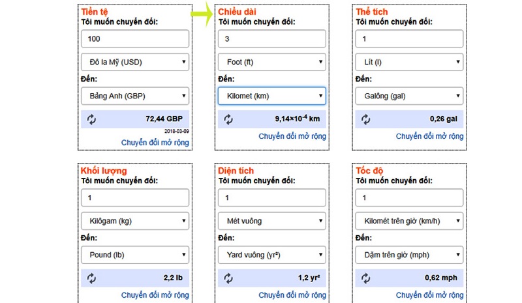Expand the Kilomet (km) unit dropdown
Image resolution: width=522 pixels, height=303 pixels.
pos(271,96)
